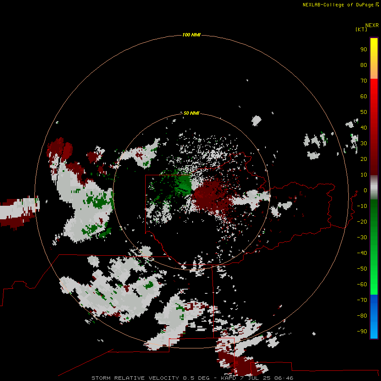The image size is (381, 381).
Task: Click the positive 40 knot scale value
Action: (x=364, y=127)
